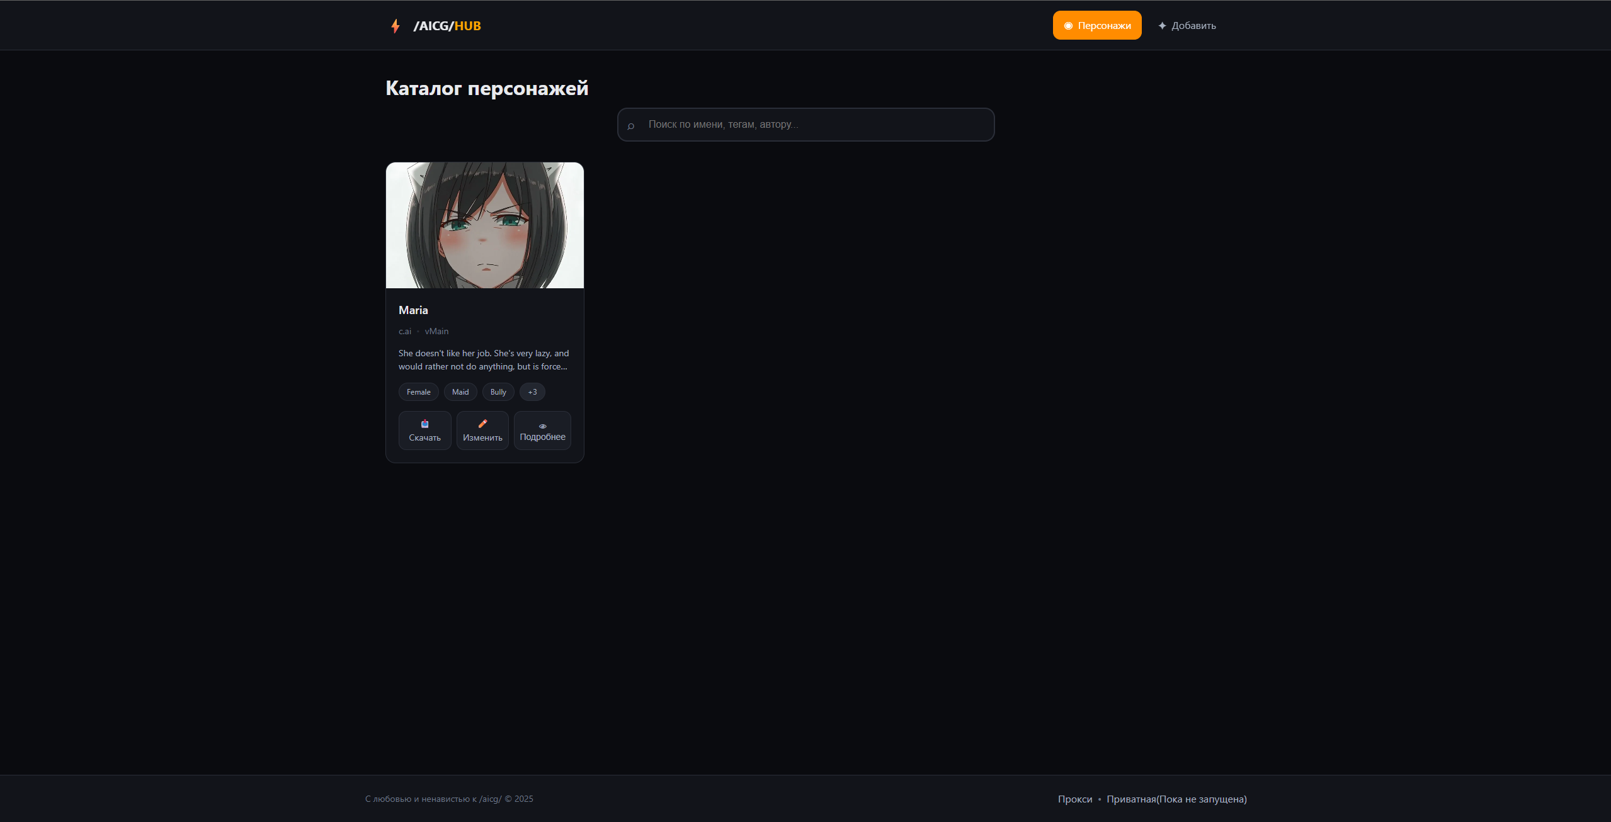Screen dimensions: 1611x822
Task: Click Maria's truncated description text
Action: click(x=483, y=360)
